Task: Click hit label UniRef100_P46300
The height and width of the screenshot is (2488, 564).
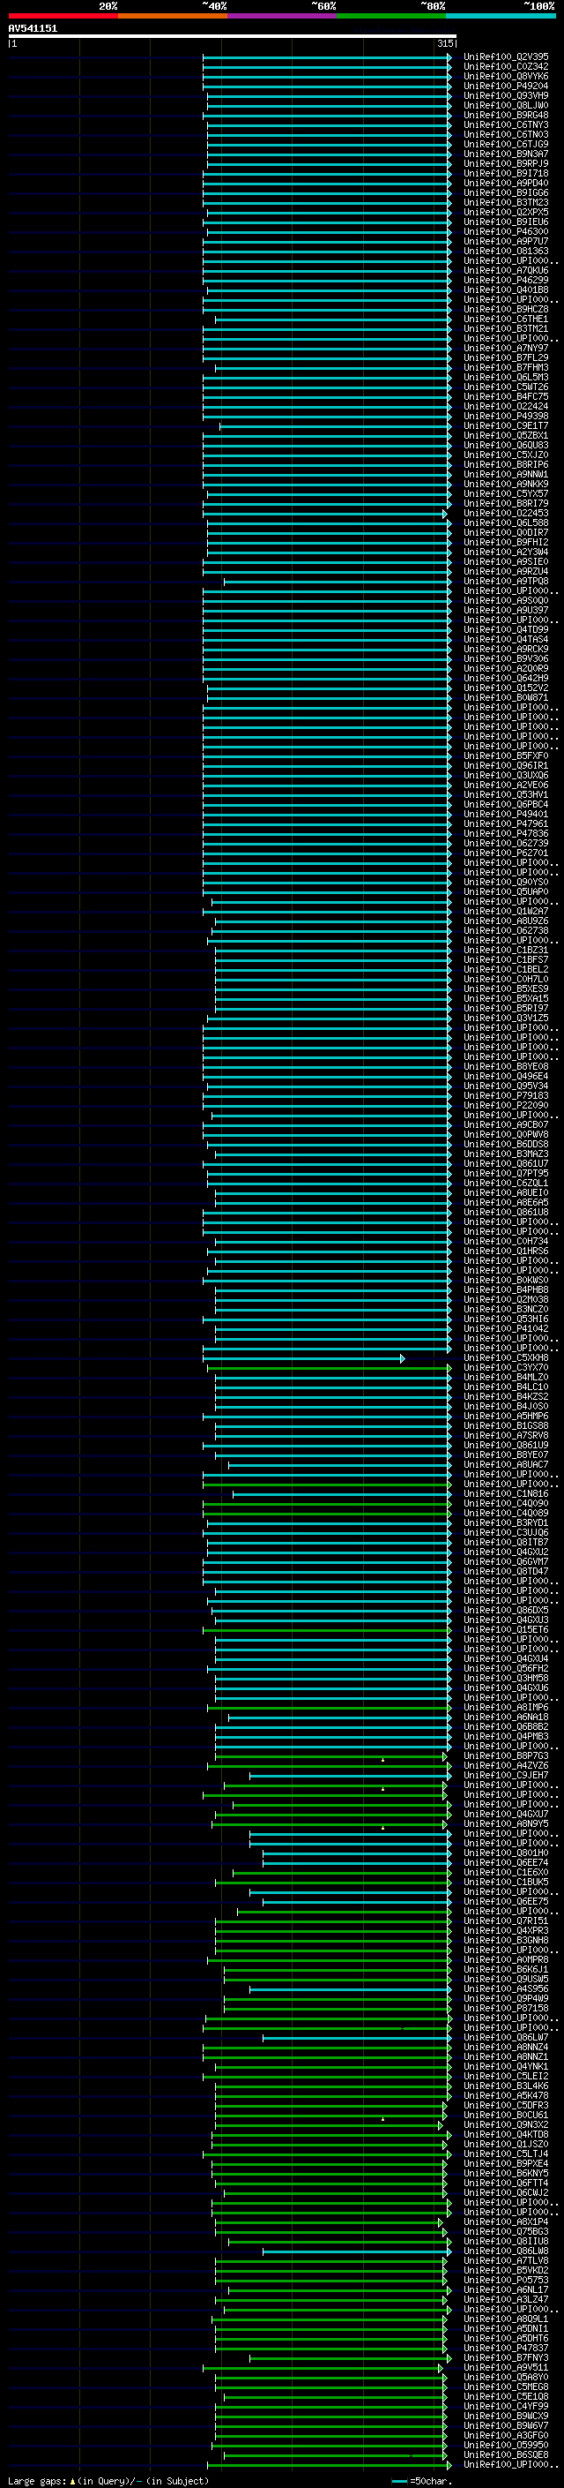Action: pos(506,232)
